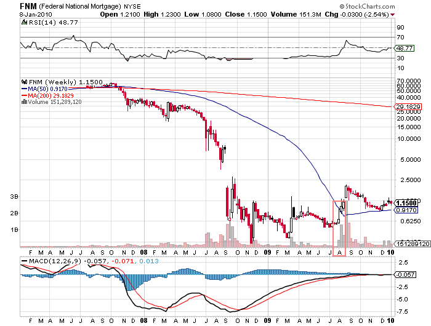431x326 pixels.
Task: Click the FNM ticker symbol title
Action: pos(28,6)
